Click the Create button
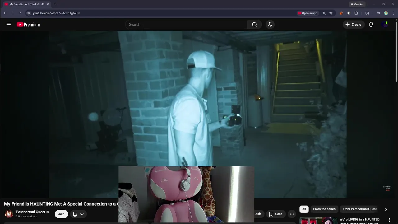398x224 pixels. (x=354, y=25)
